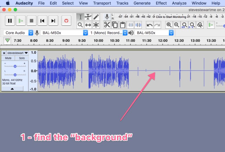
Task: Select the I-beam Selection tool
Action: click(x=80, y=17)
